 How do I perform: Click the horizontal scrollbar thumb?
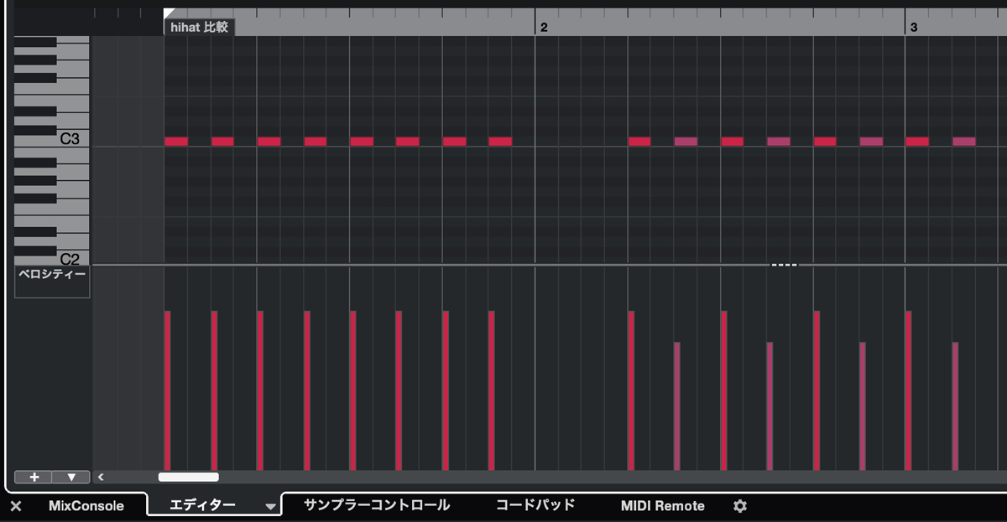point(189,477)
